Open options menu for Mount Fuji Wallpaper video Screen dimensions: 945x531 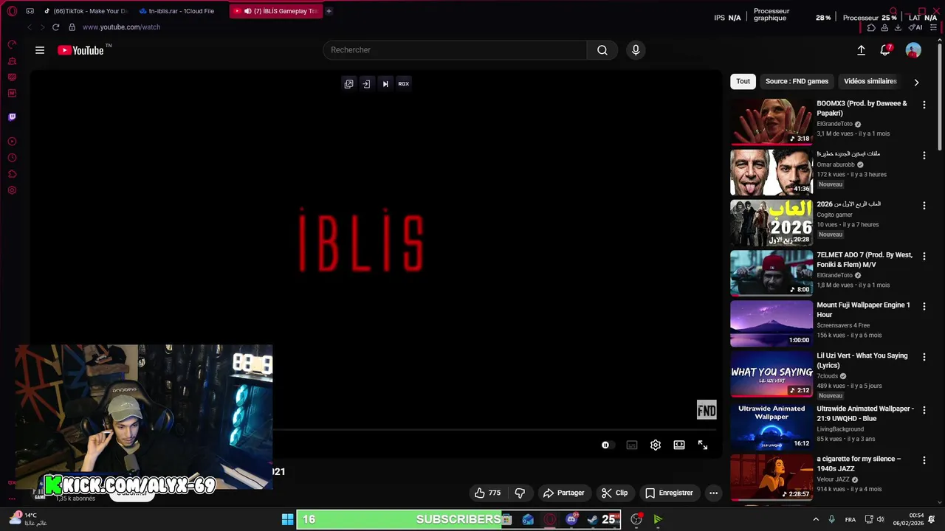[924, 306]
